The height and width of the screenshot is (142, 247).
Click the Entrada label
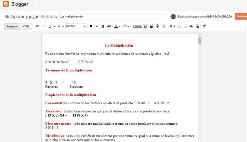(49, 17)
